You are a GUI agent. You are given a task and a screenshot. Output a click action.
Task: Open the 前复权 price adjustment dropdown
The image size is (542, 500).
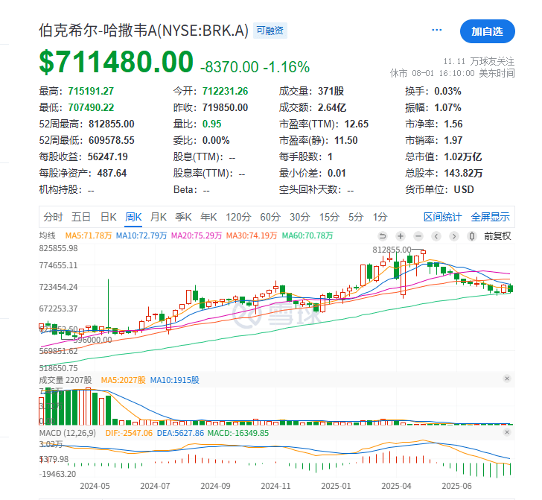497,236
